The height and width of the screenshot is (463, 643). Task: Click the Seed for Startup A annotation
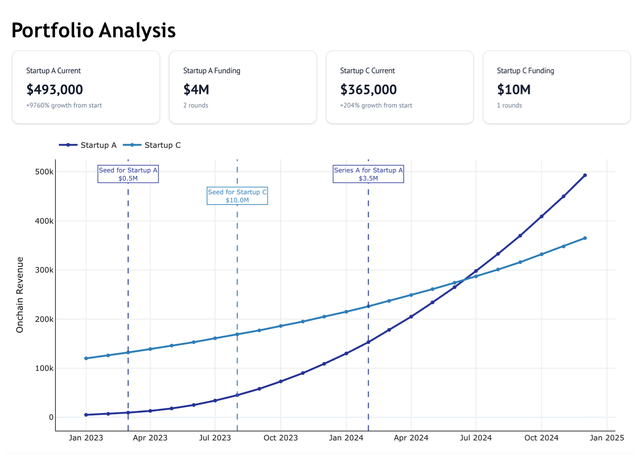click(x=128, y=174)
